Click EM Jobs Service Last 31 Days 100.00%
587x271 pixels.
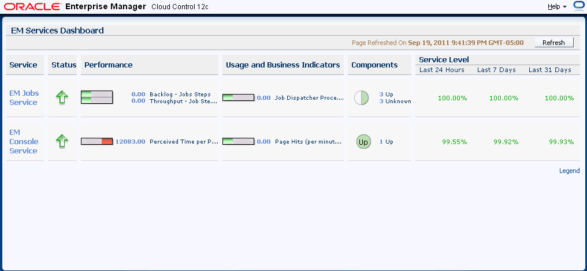click(559, 98)
